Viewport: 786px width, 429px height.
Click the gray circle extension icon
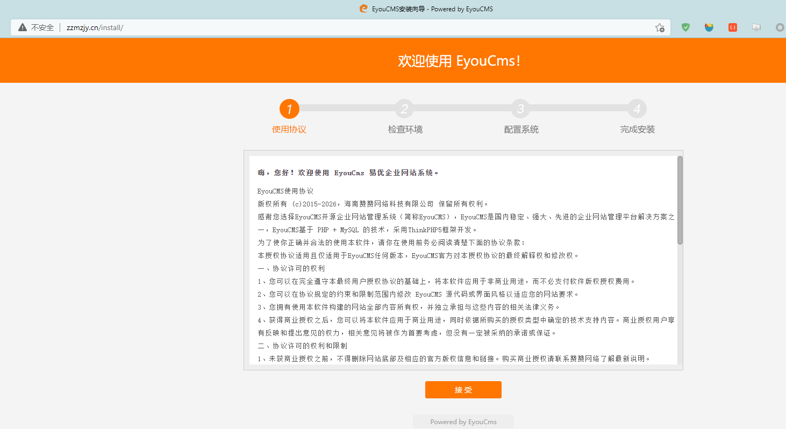780,27
